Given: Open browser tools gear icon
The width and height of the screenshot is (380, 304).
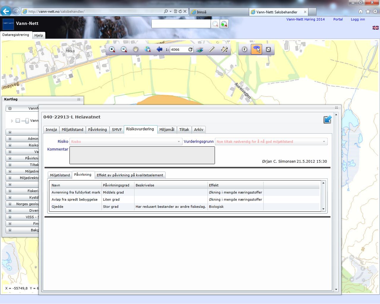Looking at the screenshot, I should coord(375,12).
